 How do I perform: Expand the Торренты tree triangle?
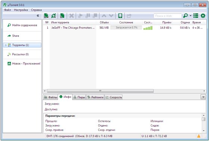tap(6, 45)
